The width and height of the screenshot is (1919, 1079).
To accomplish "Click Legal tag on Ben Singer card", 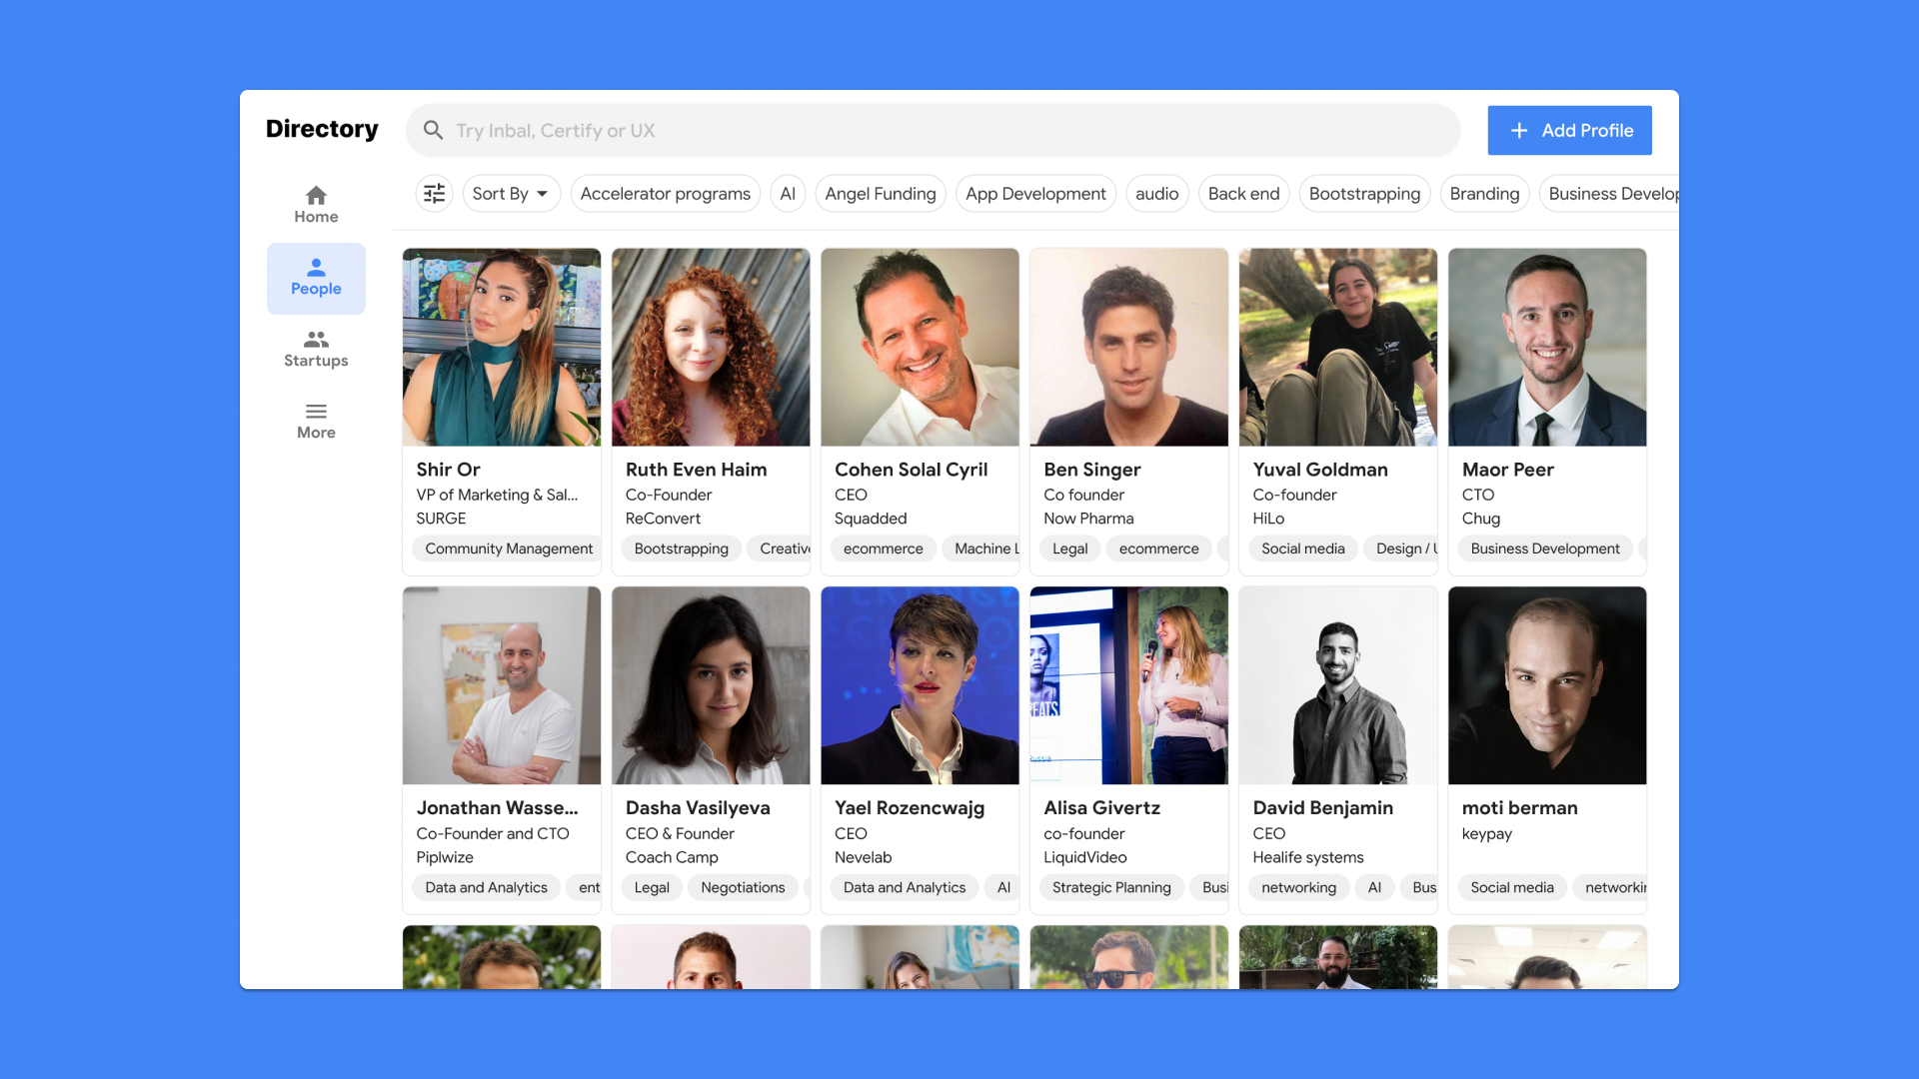I will click(x=1069, y=548).
